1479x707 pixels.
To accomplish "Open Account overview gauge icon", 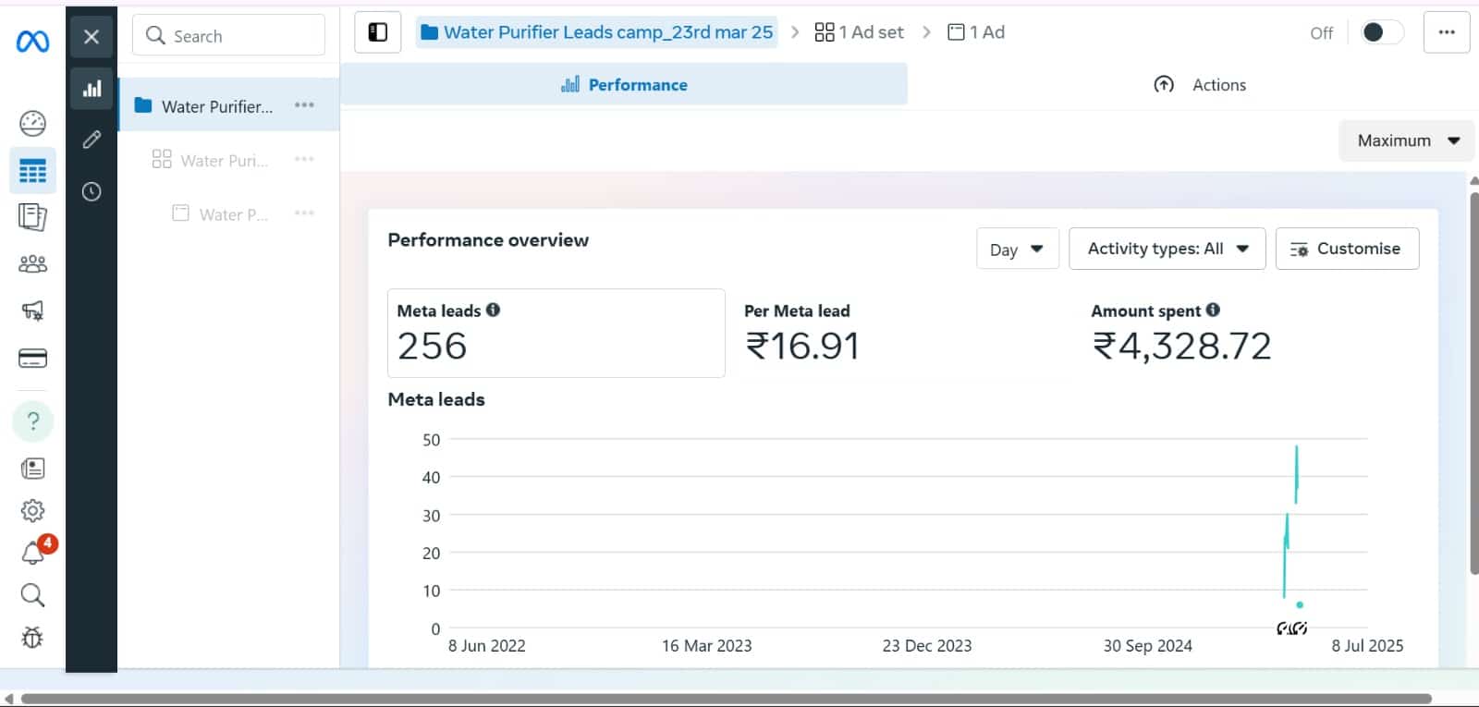I will [x=32, y=123].
